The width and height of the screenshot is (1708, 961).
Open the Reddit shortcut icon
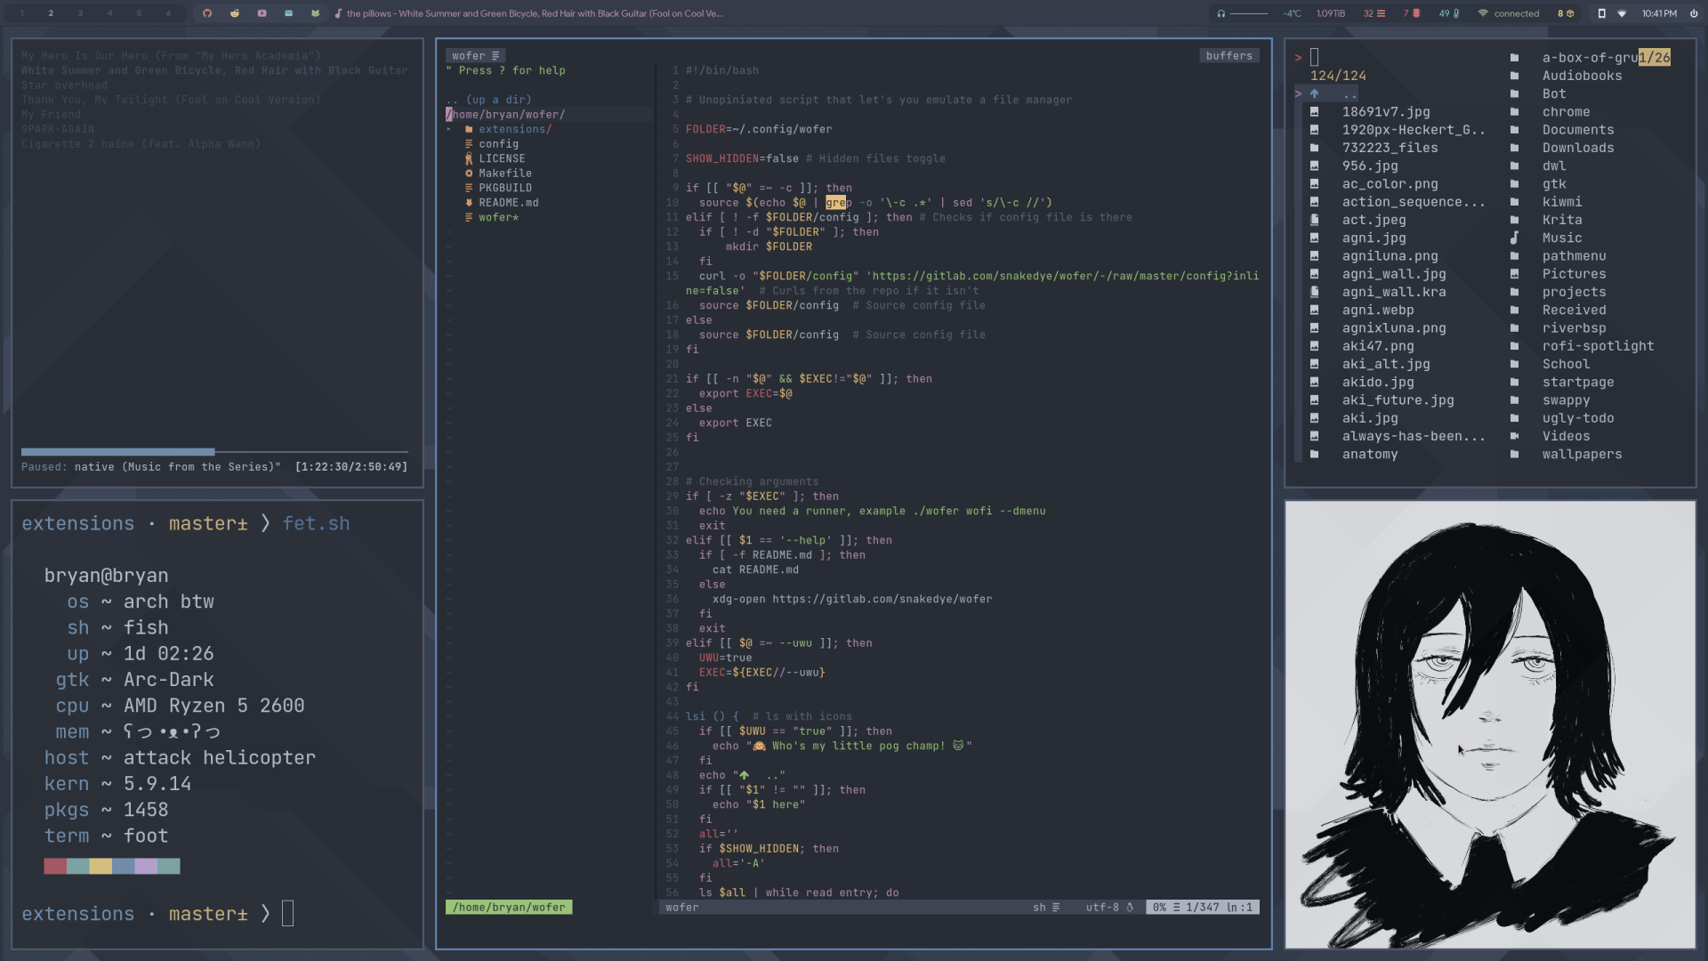tap(235, 13)
